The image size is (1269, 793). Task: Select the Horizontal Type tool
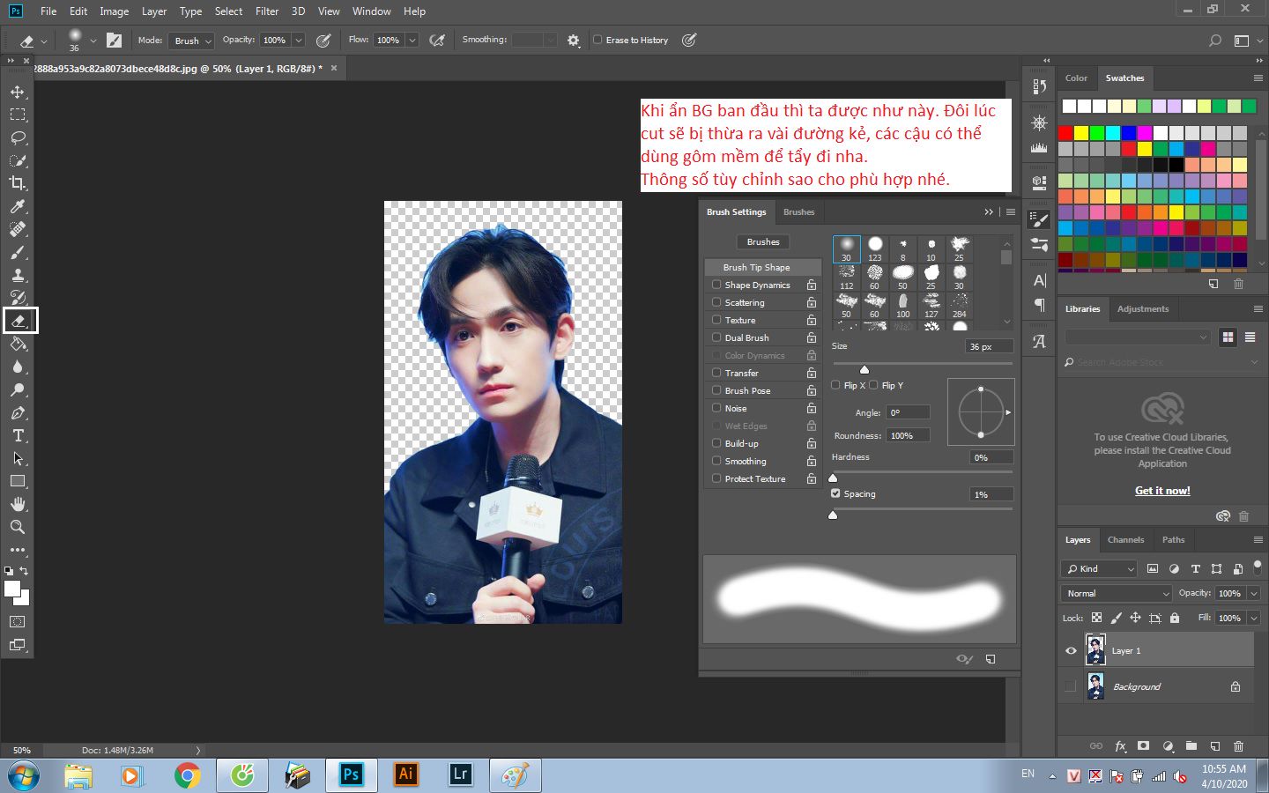point(18,435)
